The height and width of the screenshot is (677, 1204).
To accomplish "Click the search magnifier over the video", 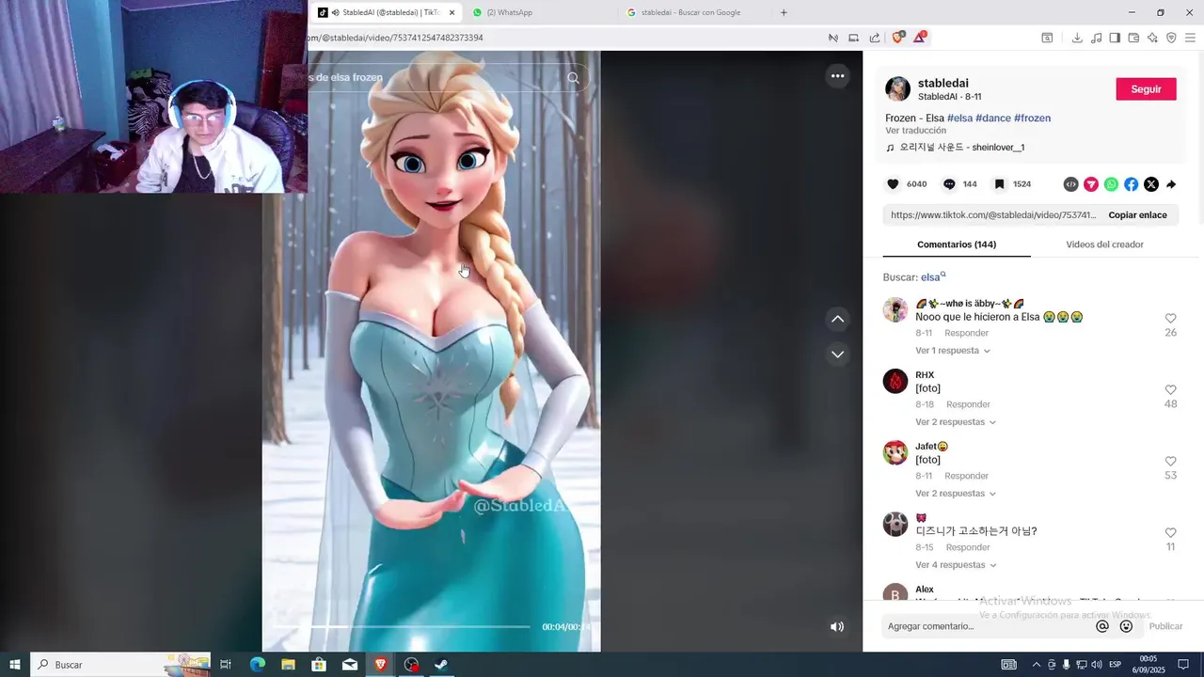I will pyautogui.click(x=573, y=78).
